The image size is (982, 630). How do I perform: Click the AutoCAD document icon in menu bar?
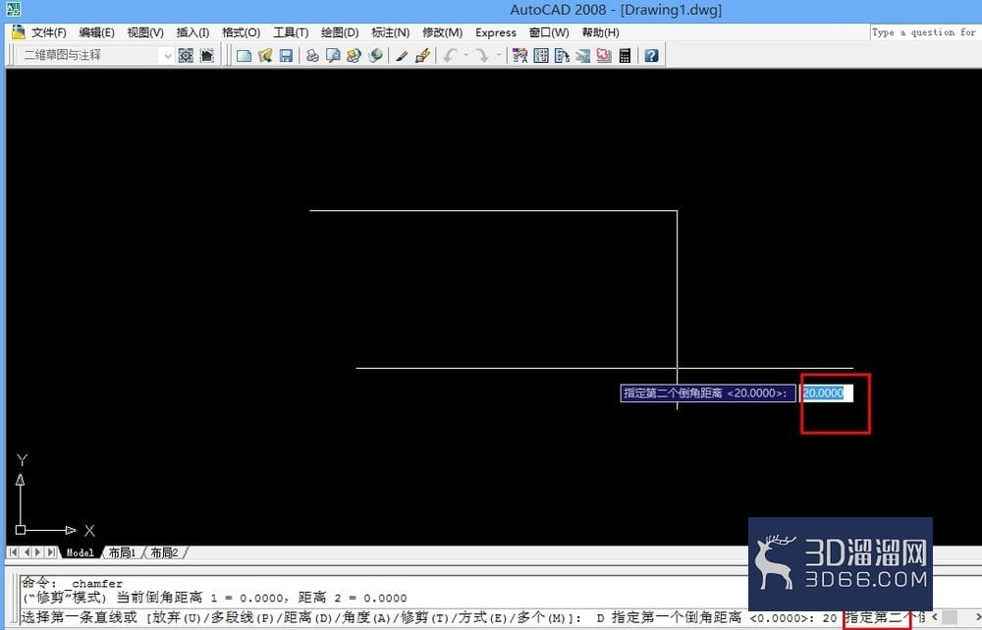(18, 32)
